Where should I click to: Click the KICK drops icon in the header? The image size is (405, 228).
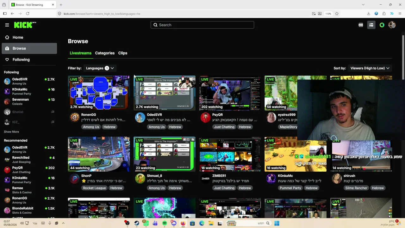361,25
